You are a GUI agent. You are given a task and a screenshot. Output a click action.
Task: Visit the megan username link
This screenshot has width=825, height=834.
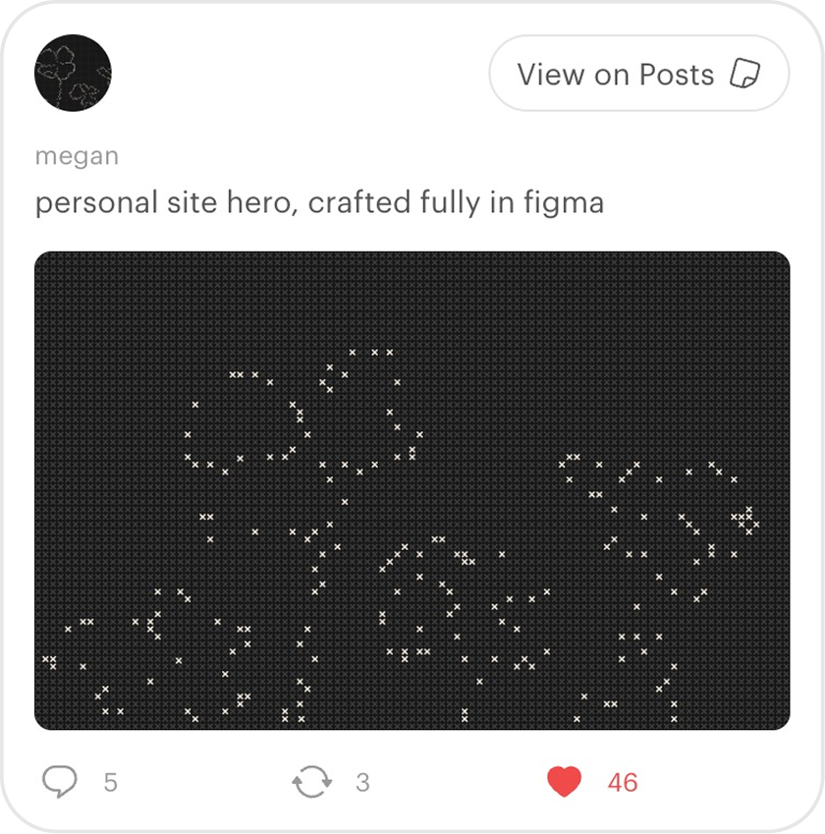(x=77, y=156)
